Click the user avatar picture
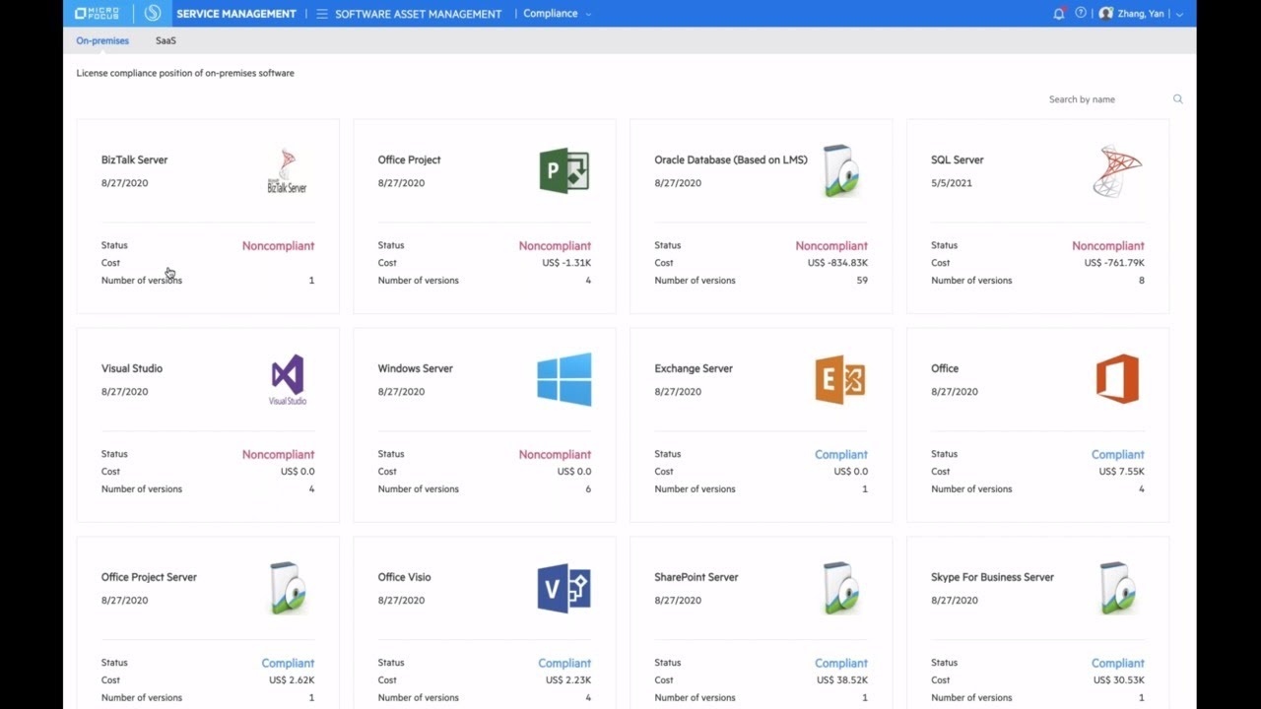This screenshot has height=709, width=1261. click(1106, 14)
